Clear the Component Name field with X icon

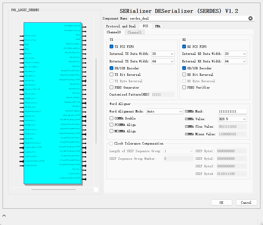pyautogui.click(x=251, y=18)
